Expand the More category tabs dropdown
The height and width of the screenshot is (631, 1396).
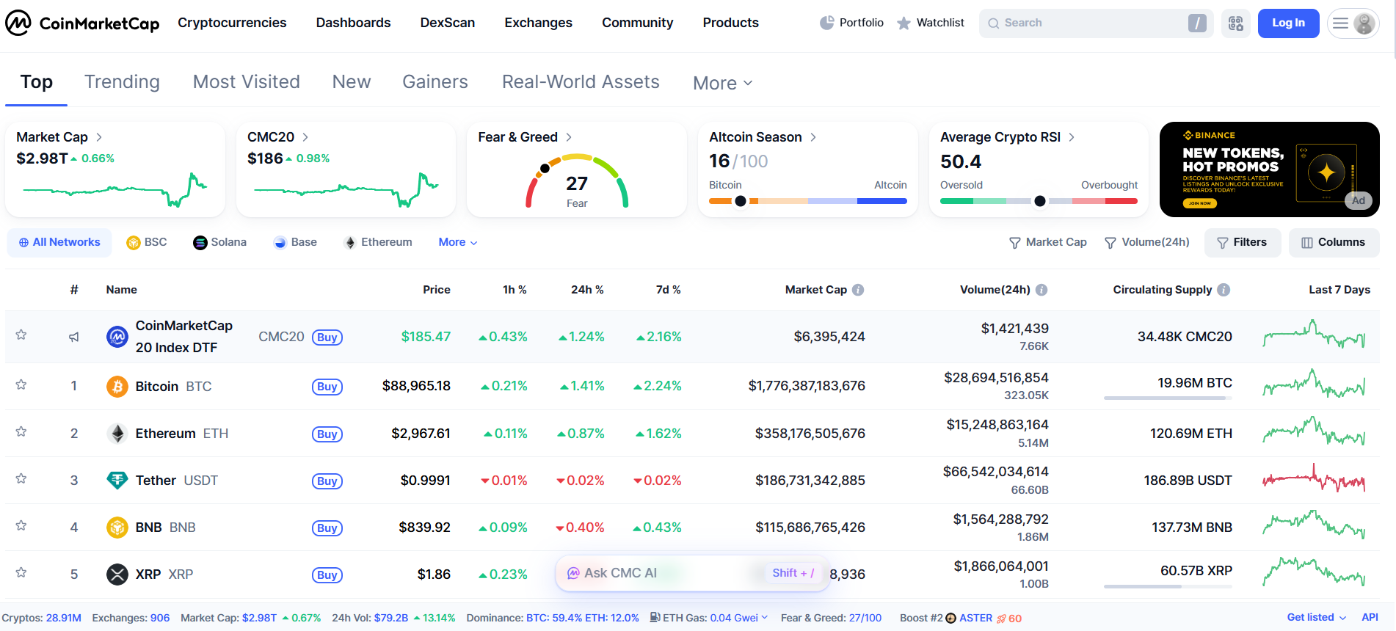coord(722,83)
